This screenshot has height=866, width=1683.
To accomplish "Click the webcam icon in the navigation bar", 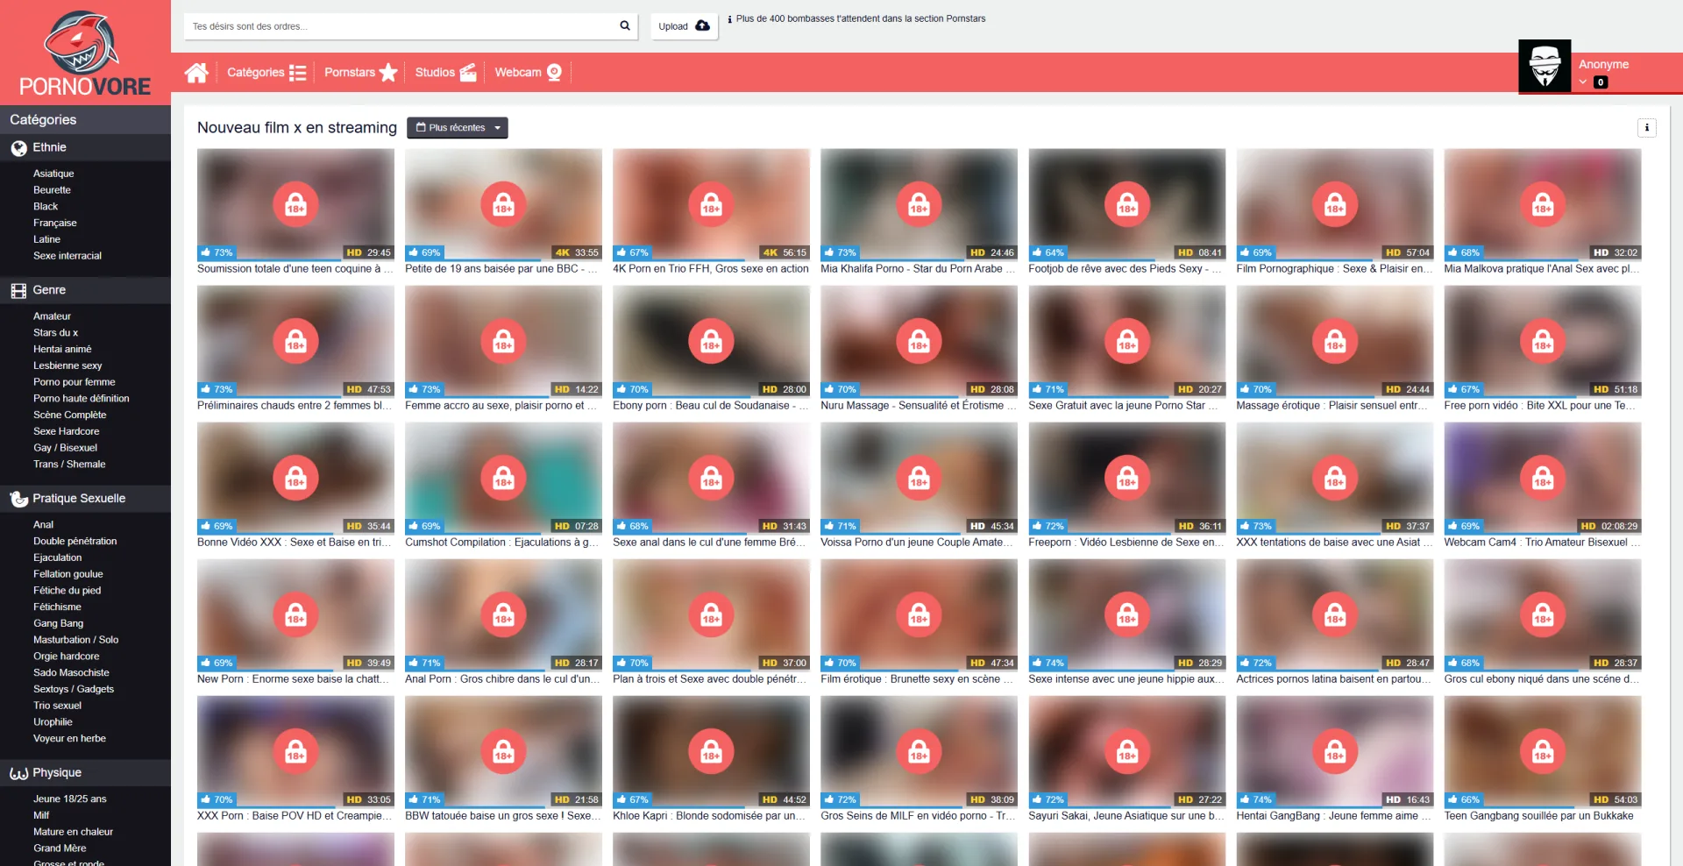I will [x=554, y=73].
